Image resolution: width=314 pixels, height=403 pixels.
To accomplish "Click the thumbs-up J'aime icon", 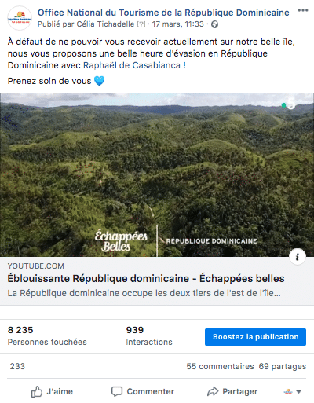I will point(37,392).
